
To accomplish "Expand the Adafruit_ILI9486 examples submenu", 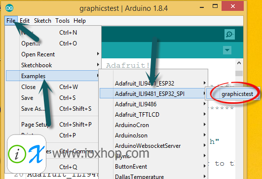I will click(x=153, y=104).
